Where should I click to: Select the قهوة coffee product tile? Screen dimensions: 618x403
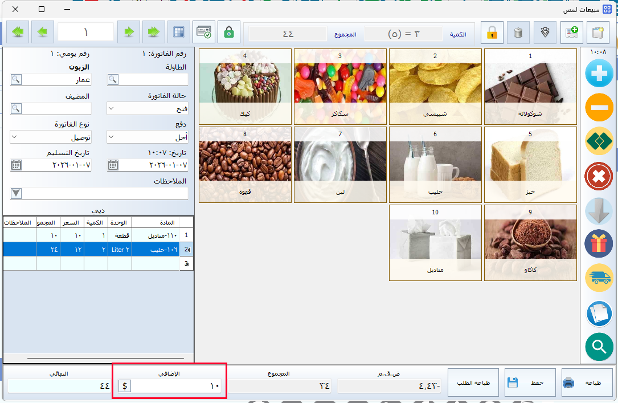pos(245,165)
